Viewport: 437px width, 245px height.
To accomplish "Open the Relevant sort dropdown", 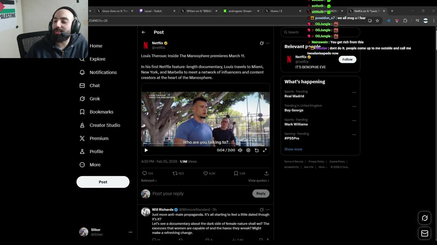I will tap(149, 181).
